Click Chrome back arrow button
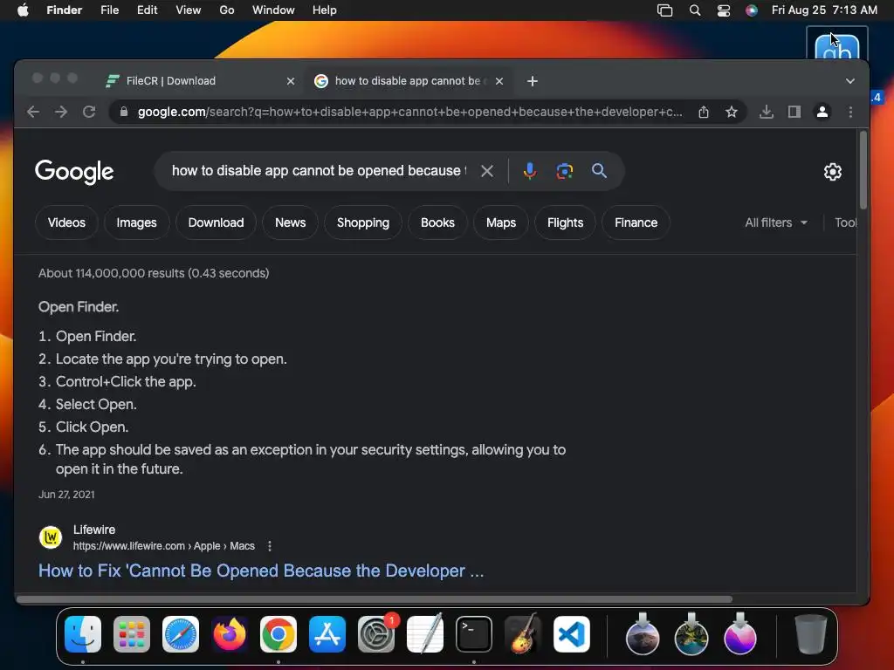This screenshot has width=894, height=670. coord(33,112)
